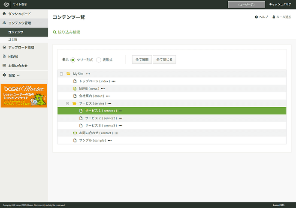The width and height of the screenshot is (296, 208).
Task: Select サービス２ (service2) row
Action: (x=172, y=118)
